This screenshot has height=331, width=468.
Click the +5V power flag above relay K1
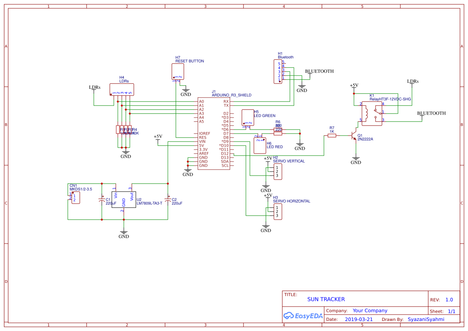(354, 86)
